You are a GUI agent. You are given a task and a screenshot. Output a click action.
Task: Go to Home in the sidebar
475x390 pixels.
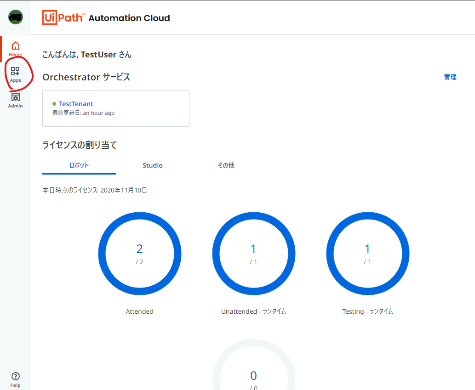pyautogui.click(x=16, y=49)
